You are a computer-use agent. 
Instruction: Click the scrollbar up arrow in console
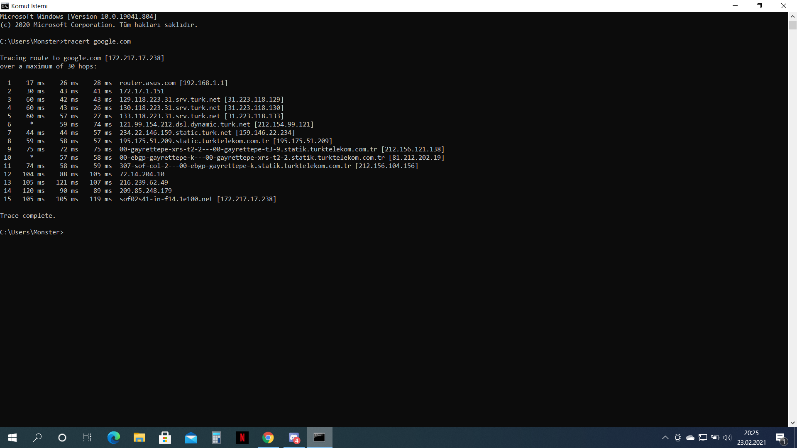coord(792,17)
